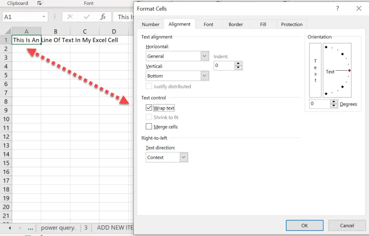Open the Text direction dropdown

(183, 157)
